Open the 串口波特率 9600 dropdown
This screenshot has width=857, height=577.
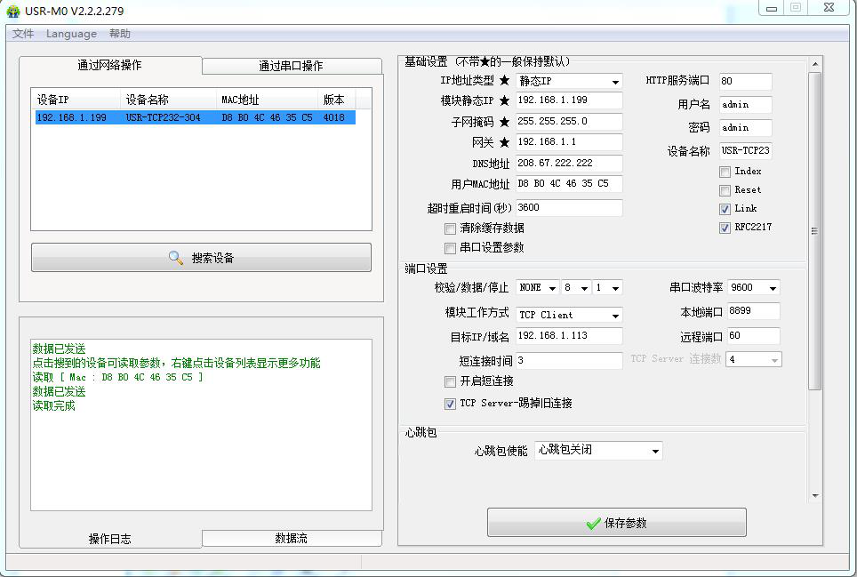click(x=753, y=287)
